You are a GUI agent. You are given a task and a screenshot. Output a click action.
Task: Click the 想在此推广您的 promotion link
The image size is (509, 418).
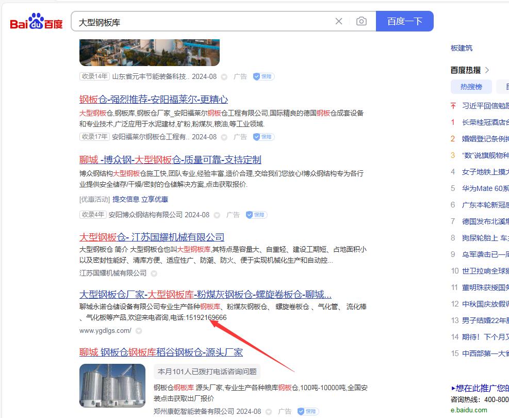click(x=480, y=388)
